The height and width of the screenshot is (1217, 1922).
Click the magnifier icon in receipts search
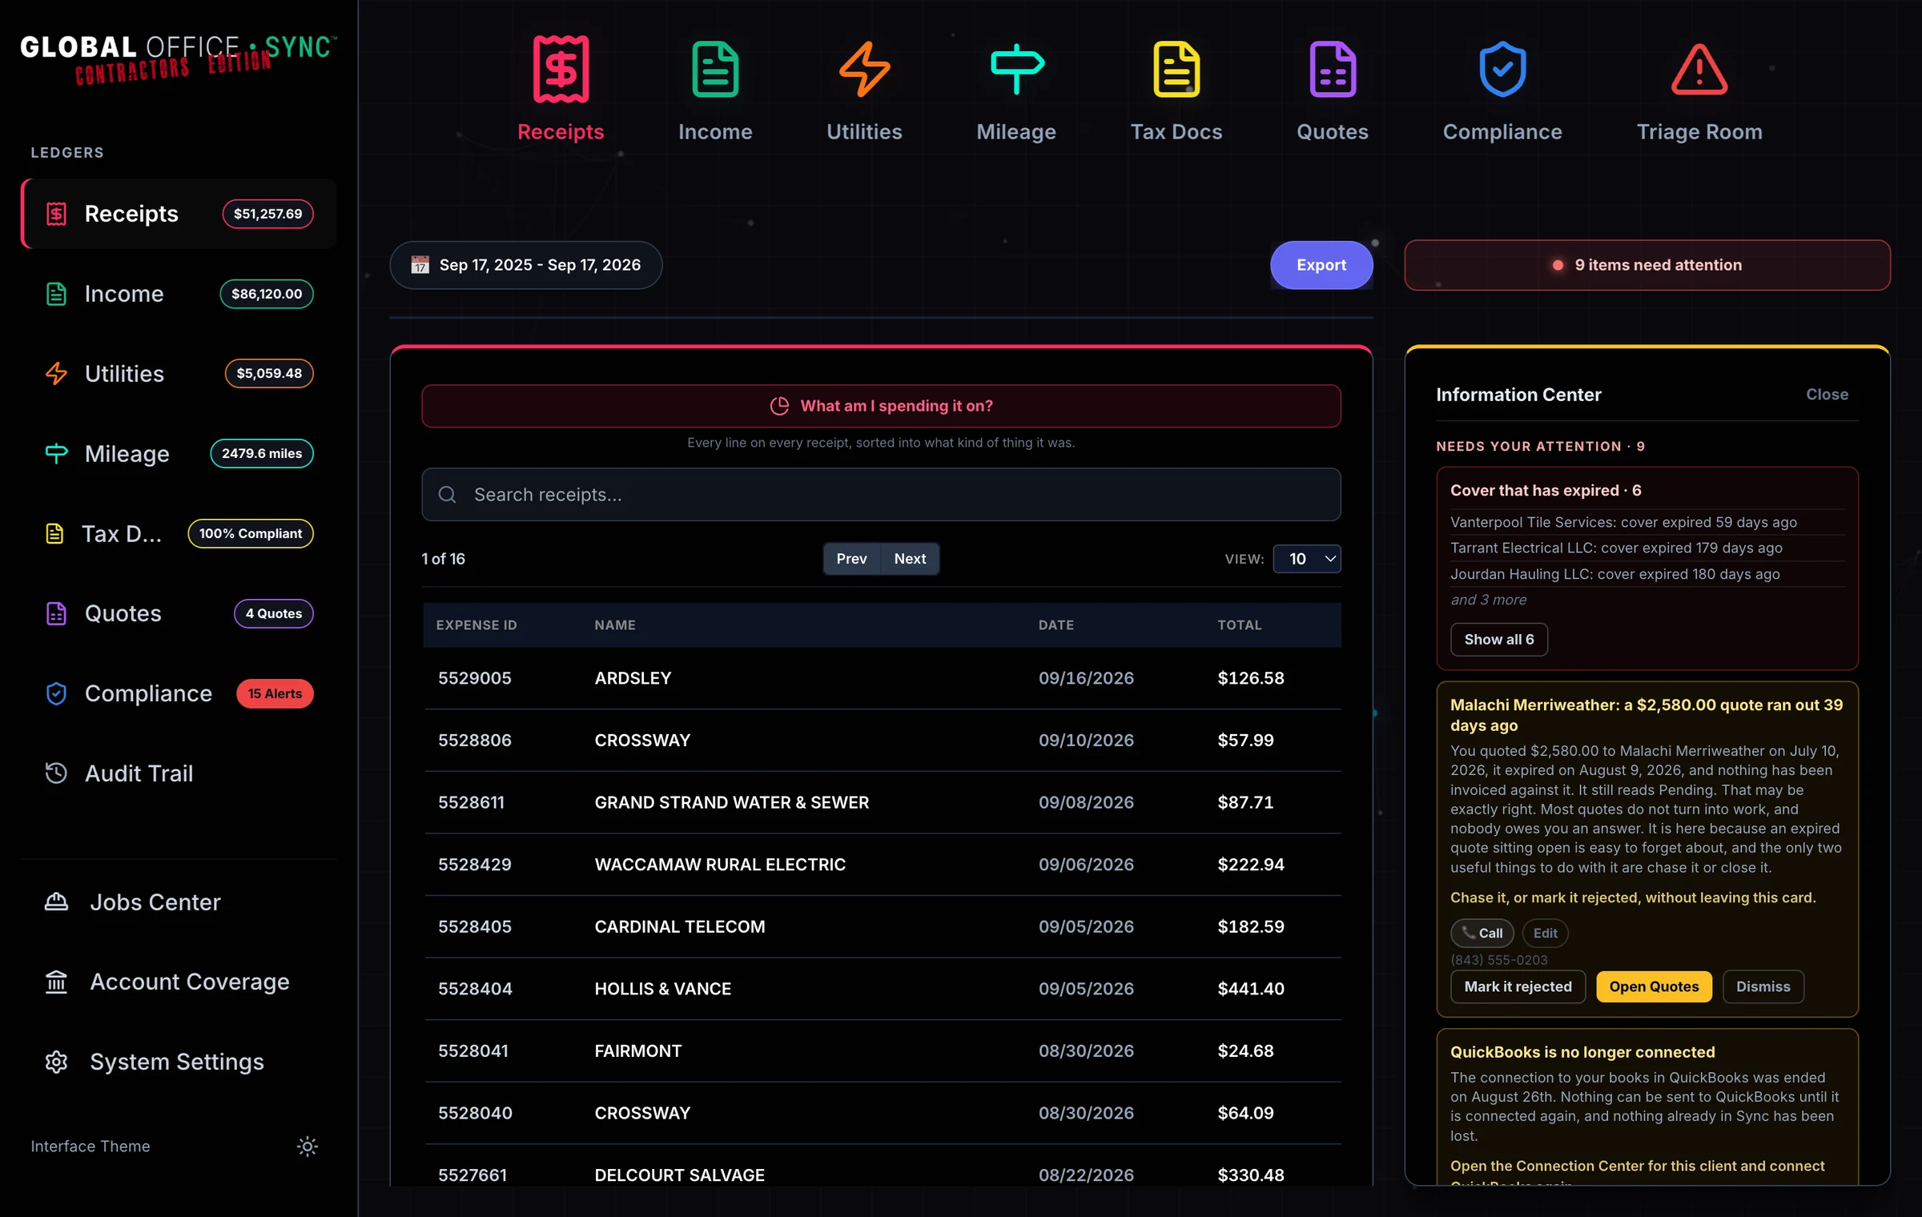[448, 495]
